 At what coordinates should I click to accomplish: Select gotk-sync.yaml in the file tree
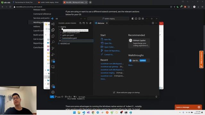tap(68, 35)
